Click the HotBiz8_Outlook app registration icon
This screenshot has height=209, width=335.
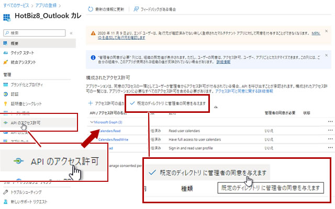(x=7, y=17)
